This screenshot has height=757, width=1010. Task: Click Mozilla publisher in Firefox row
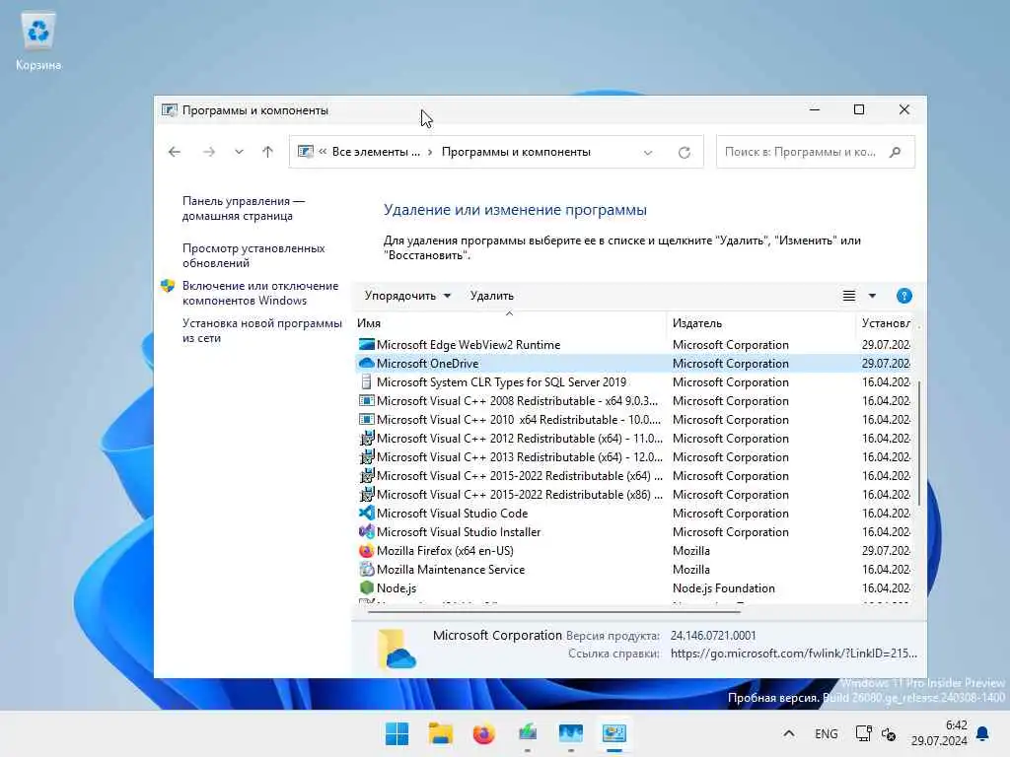pyautogui.click(x=691, y=550)
